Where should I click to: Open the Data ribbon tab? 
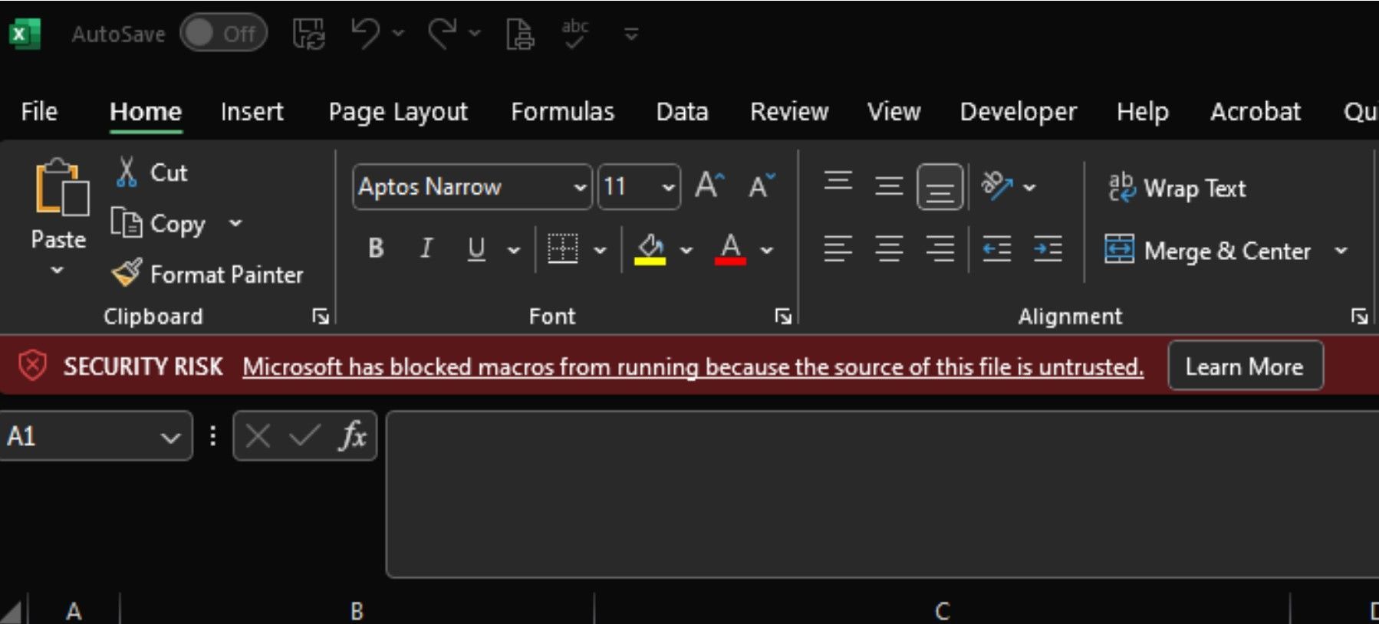tap(682, 112)
